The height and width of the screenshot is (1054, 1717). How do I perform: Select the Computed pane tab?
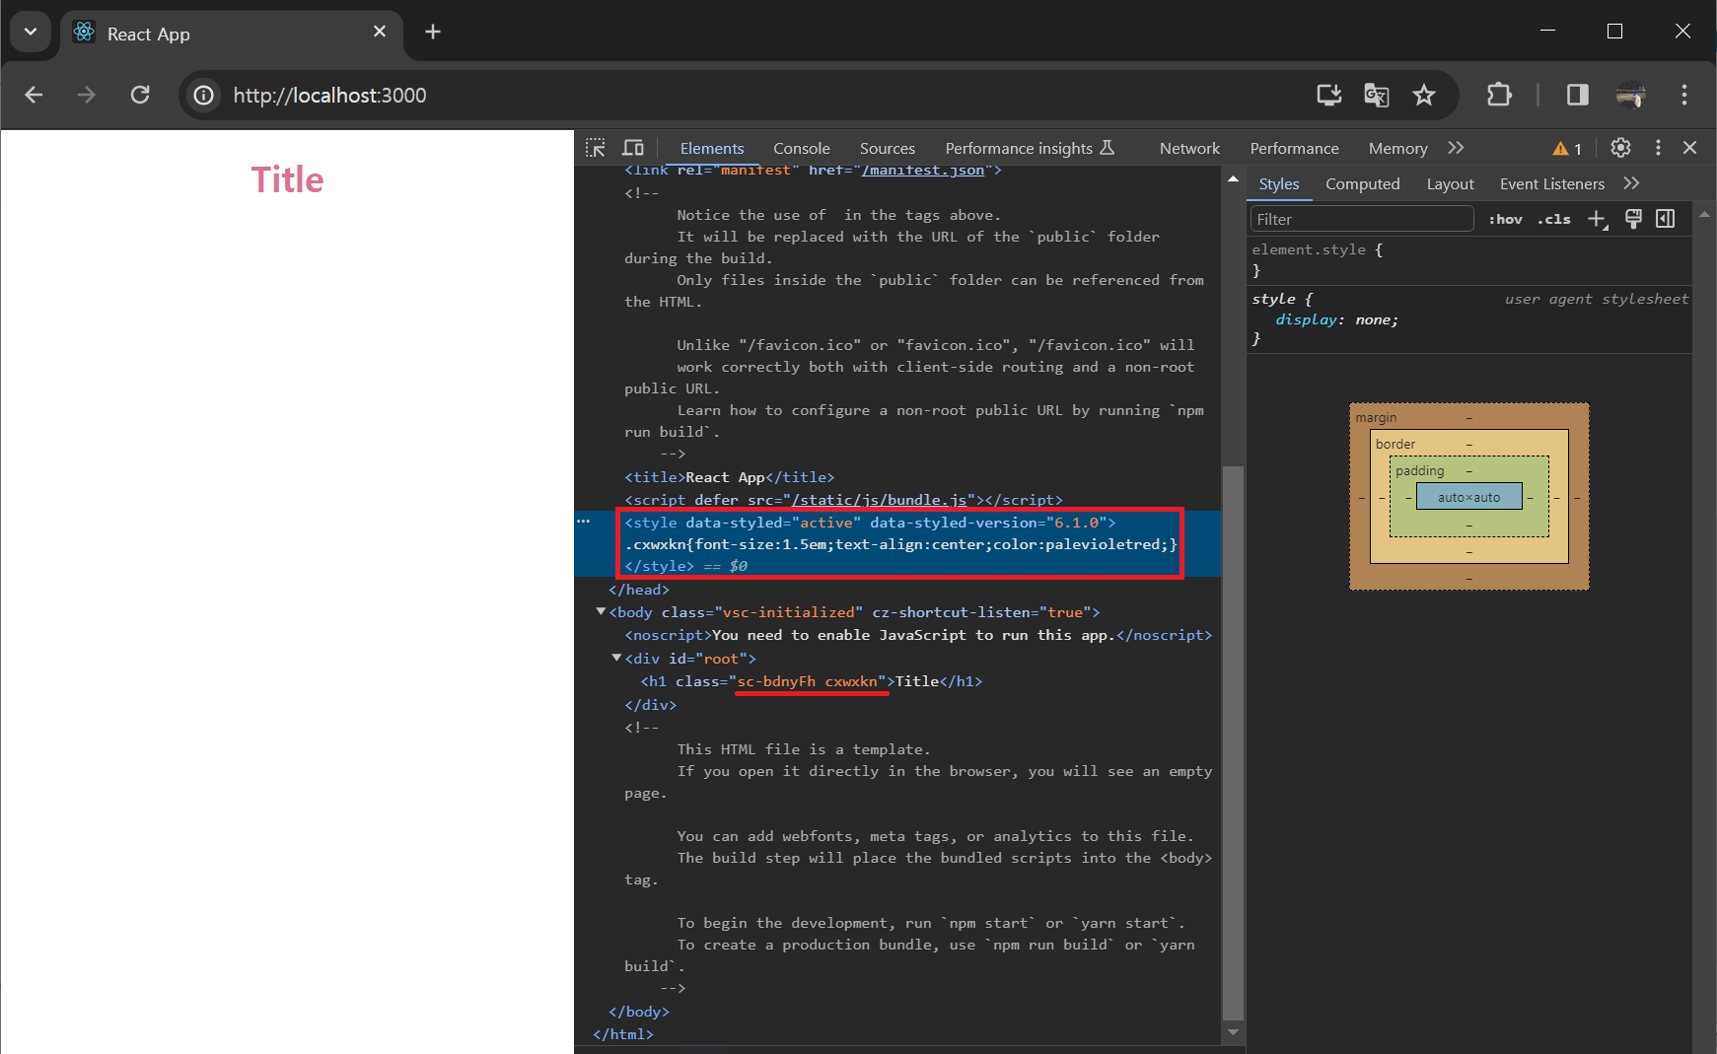pyautogui.click(x=1362, y=183)
